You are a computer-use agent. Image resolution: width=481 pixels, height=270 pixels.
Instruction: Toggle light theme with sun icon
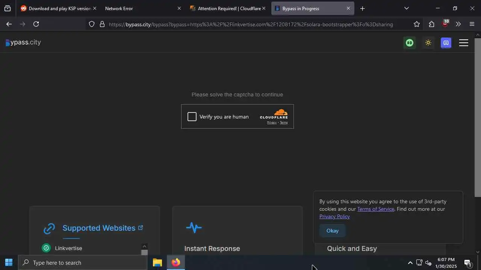[428, 43]
